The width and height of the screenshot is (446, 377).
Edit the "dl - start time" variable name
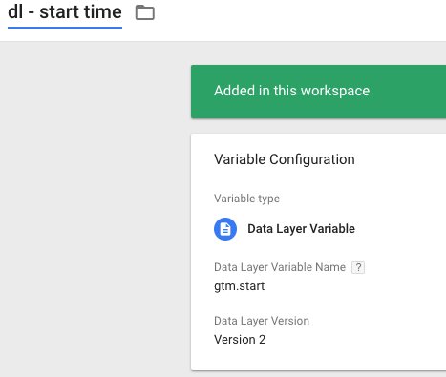click(x=65, y=12)
